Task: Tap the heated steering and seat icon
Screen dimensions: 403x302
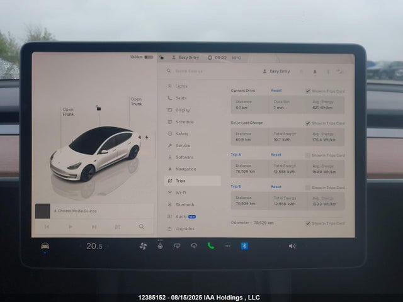Action: click(x=160, y=246)
